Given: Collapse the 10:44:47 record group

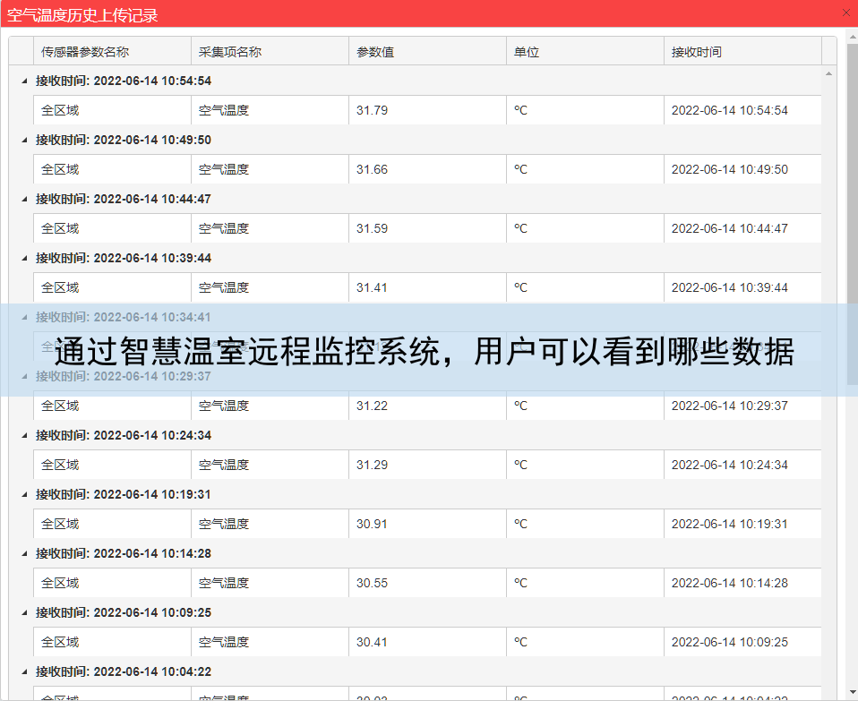Looking at the screenshot, I should tap(24, 199).
